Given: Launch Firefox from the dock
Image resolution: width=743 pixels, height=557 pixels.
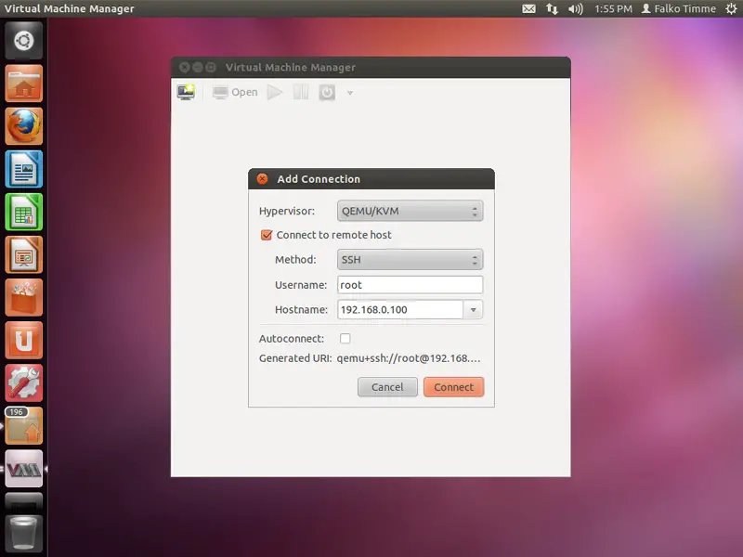Looking at the screenshot, I should point(24,126).
